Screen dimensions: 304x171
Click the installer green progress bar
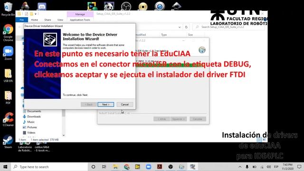171,66
